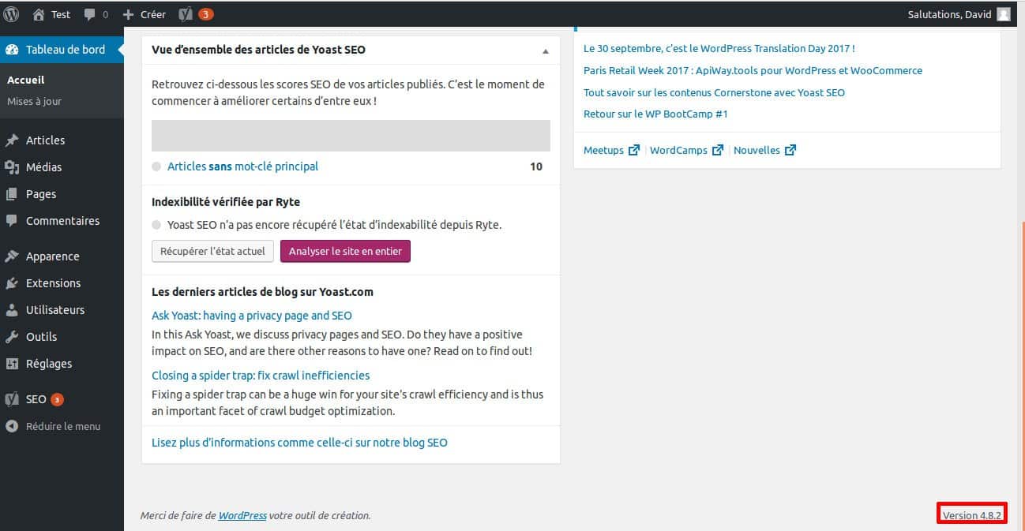Click the external link icon beside WordCamps
This screenshot has height=531, width=1025.
coord(717,149)
